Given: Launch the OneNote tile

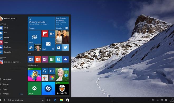Looking at the screenshot, I should point(45,59).
